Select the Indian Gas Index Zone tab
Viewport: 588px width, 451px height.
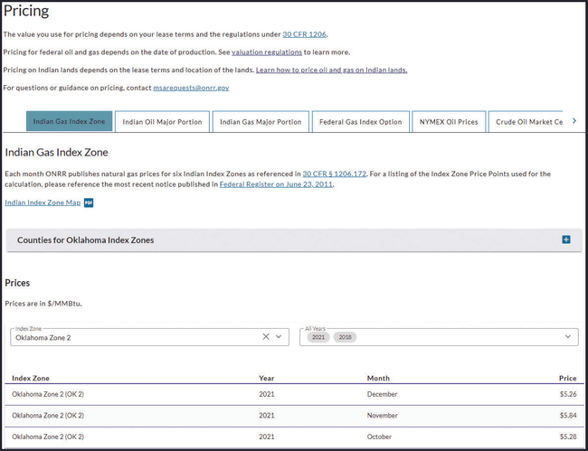click(x=69, y=122)
